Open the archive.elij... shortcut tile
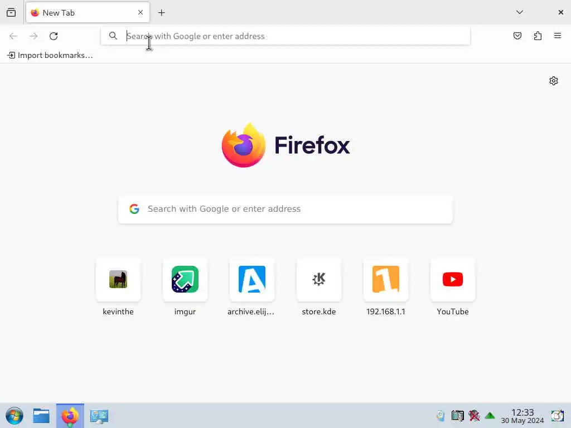The height and width of the screenshot is (428, 571). tap(252, 280)
